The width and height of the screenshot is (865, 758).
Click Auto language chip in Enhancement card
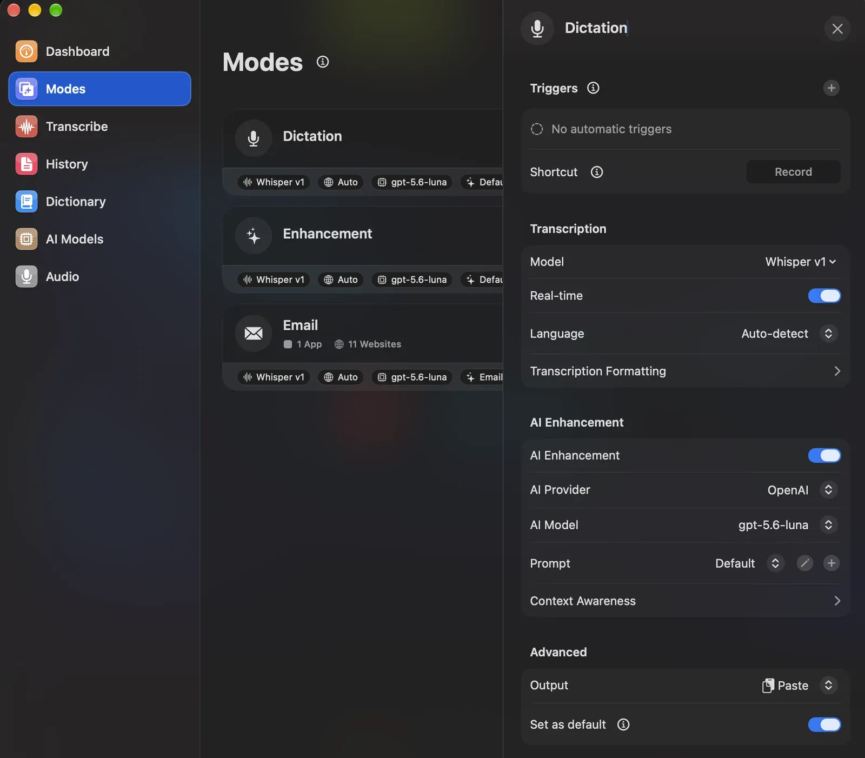pyautogui.click(x=341, y=280)
